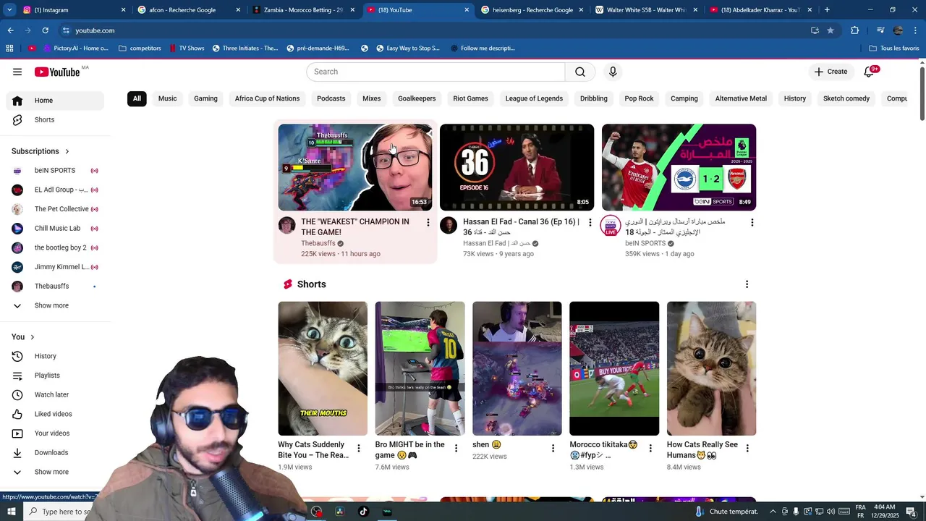Switch to the Zambia - Morocco Betting tab
This screenshot has width=926, height=521.
point(304,10)
